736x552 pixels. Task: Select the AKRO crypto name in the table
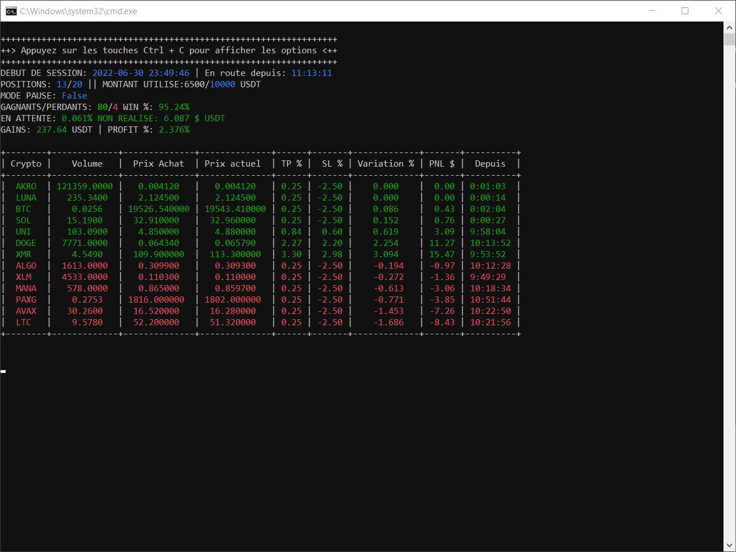pyautogui.click(x=26, y=186)
